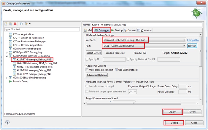Image resolution: width=208 pixels, height=130 pixels.
Task: Collapse the GDB PEMicro Interface Debugging node
Action: [7, 56]
